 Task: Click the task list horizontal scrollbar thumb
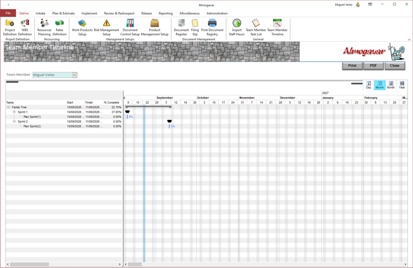coord(29,264)
